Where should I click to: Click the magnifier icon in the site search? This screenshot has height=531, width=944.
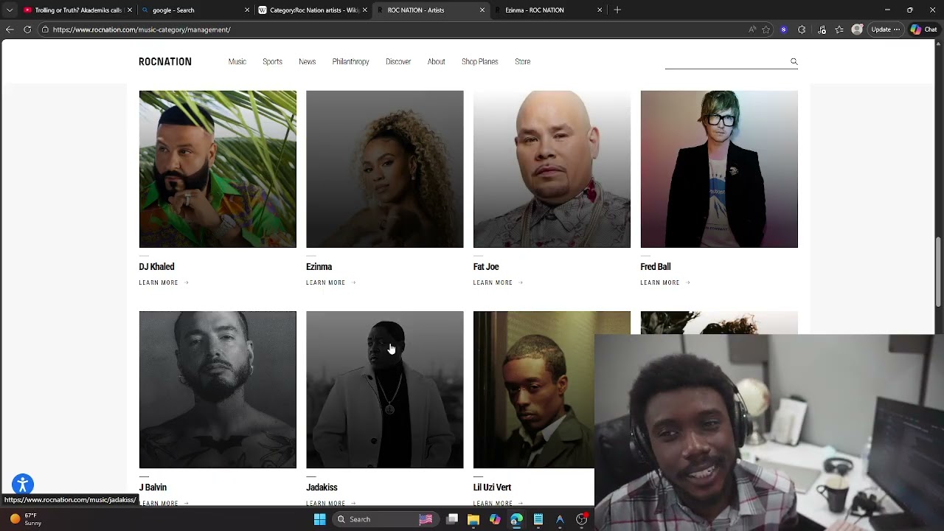coord(794,61)
